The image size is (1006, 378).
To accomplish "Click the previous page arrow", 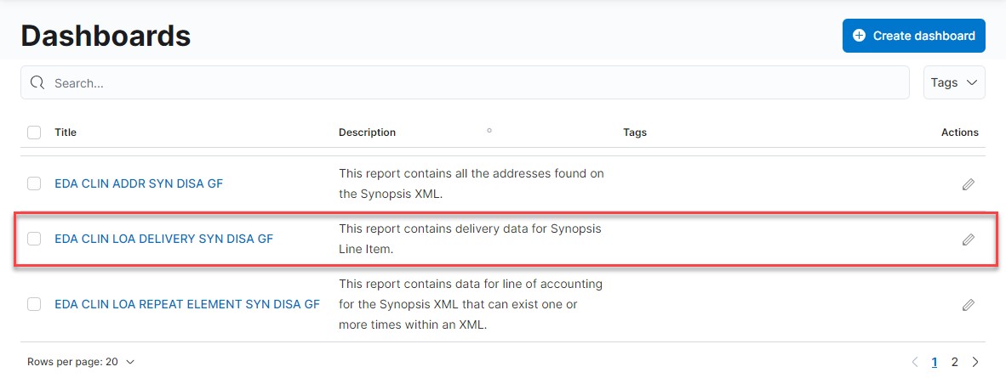I will coord(914,362).
